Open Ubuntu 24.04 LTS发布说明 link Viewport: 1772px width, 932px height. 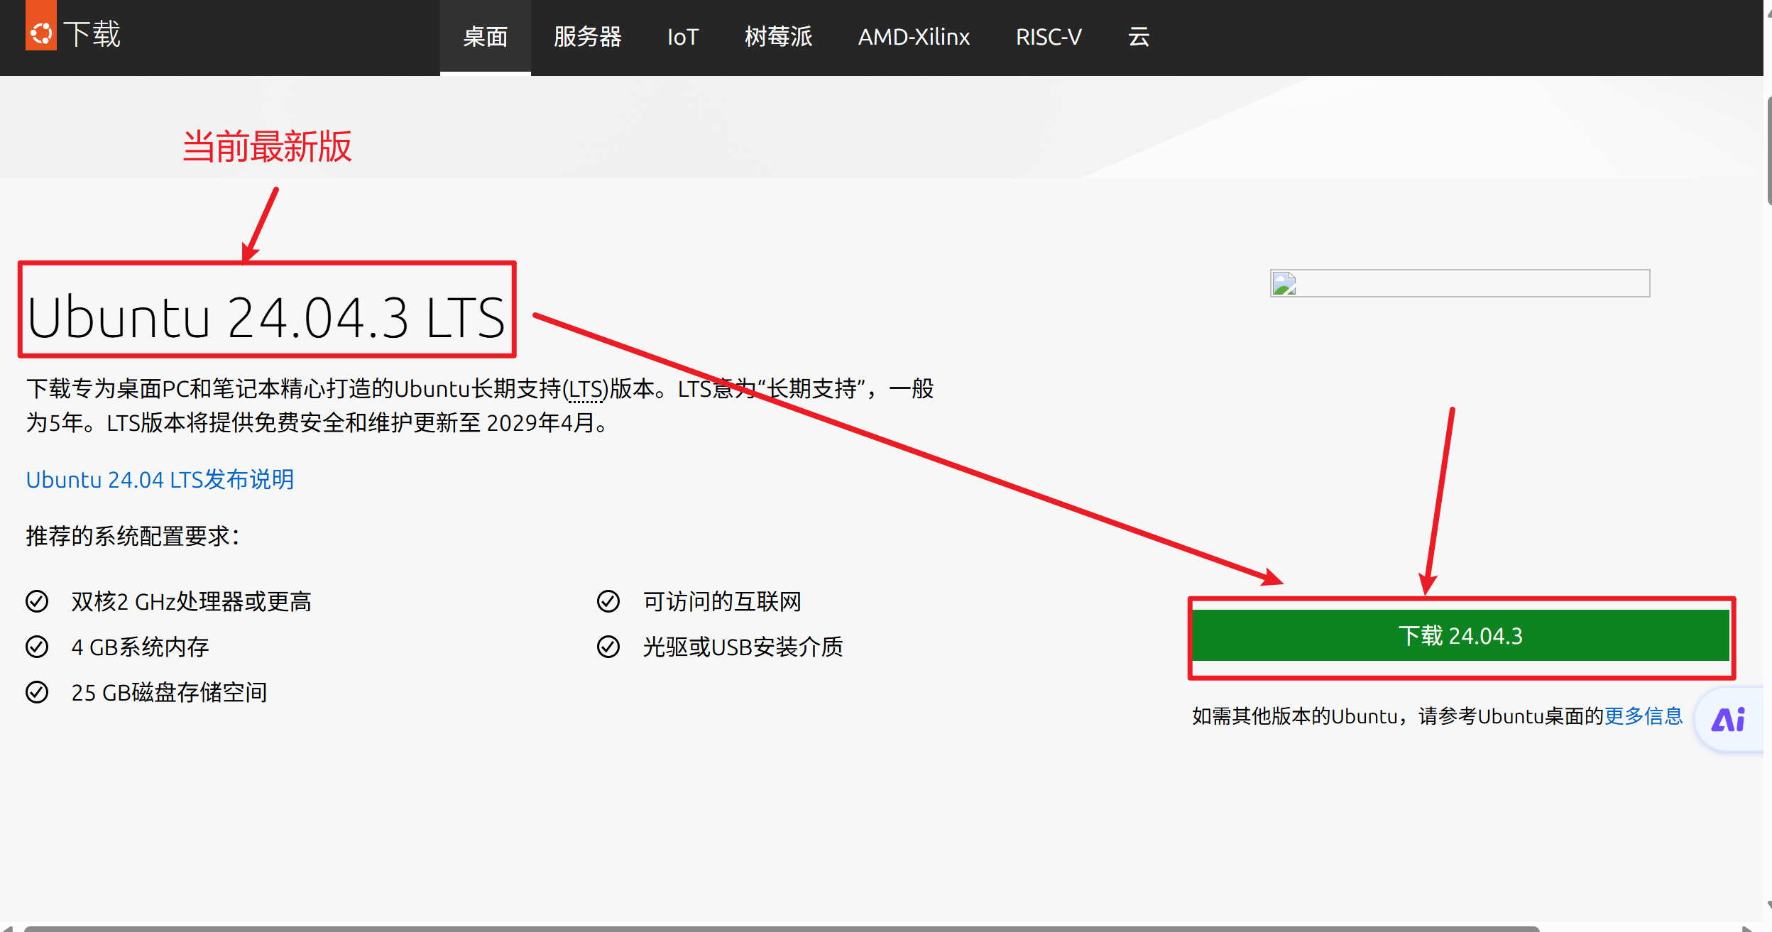coord(160,480)
